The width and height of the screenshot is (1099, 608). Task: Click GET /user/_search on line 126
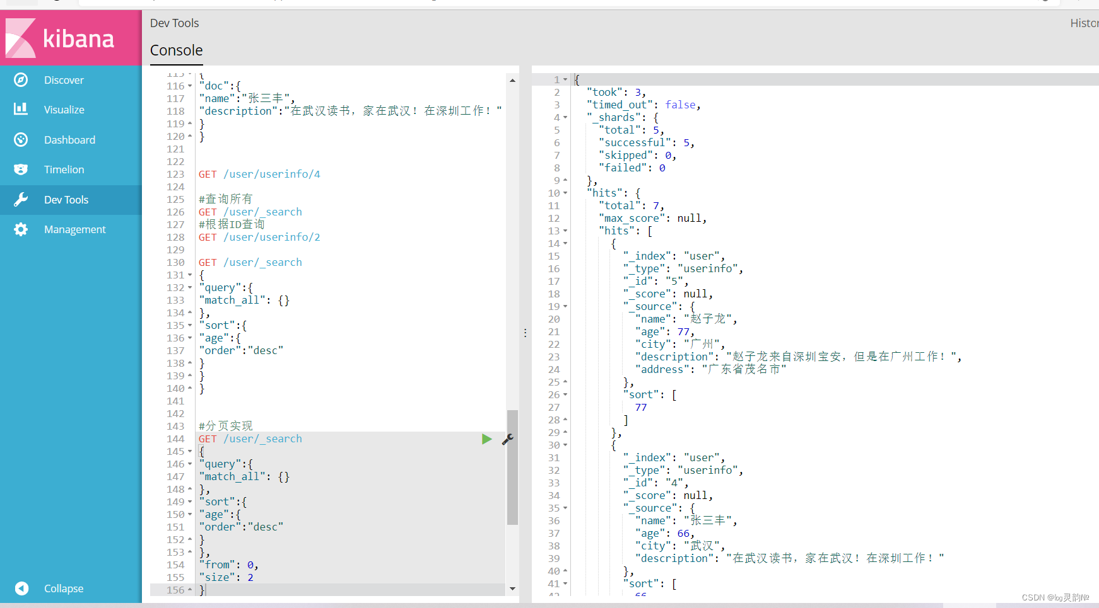click(250, 212)
